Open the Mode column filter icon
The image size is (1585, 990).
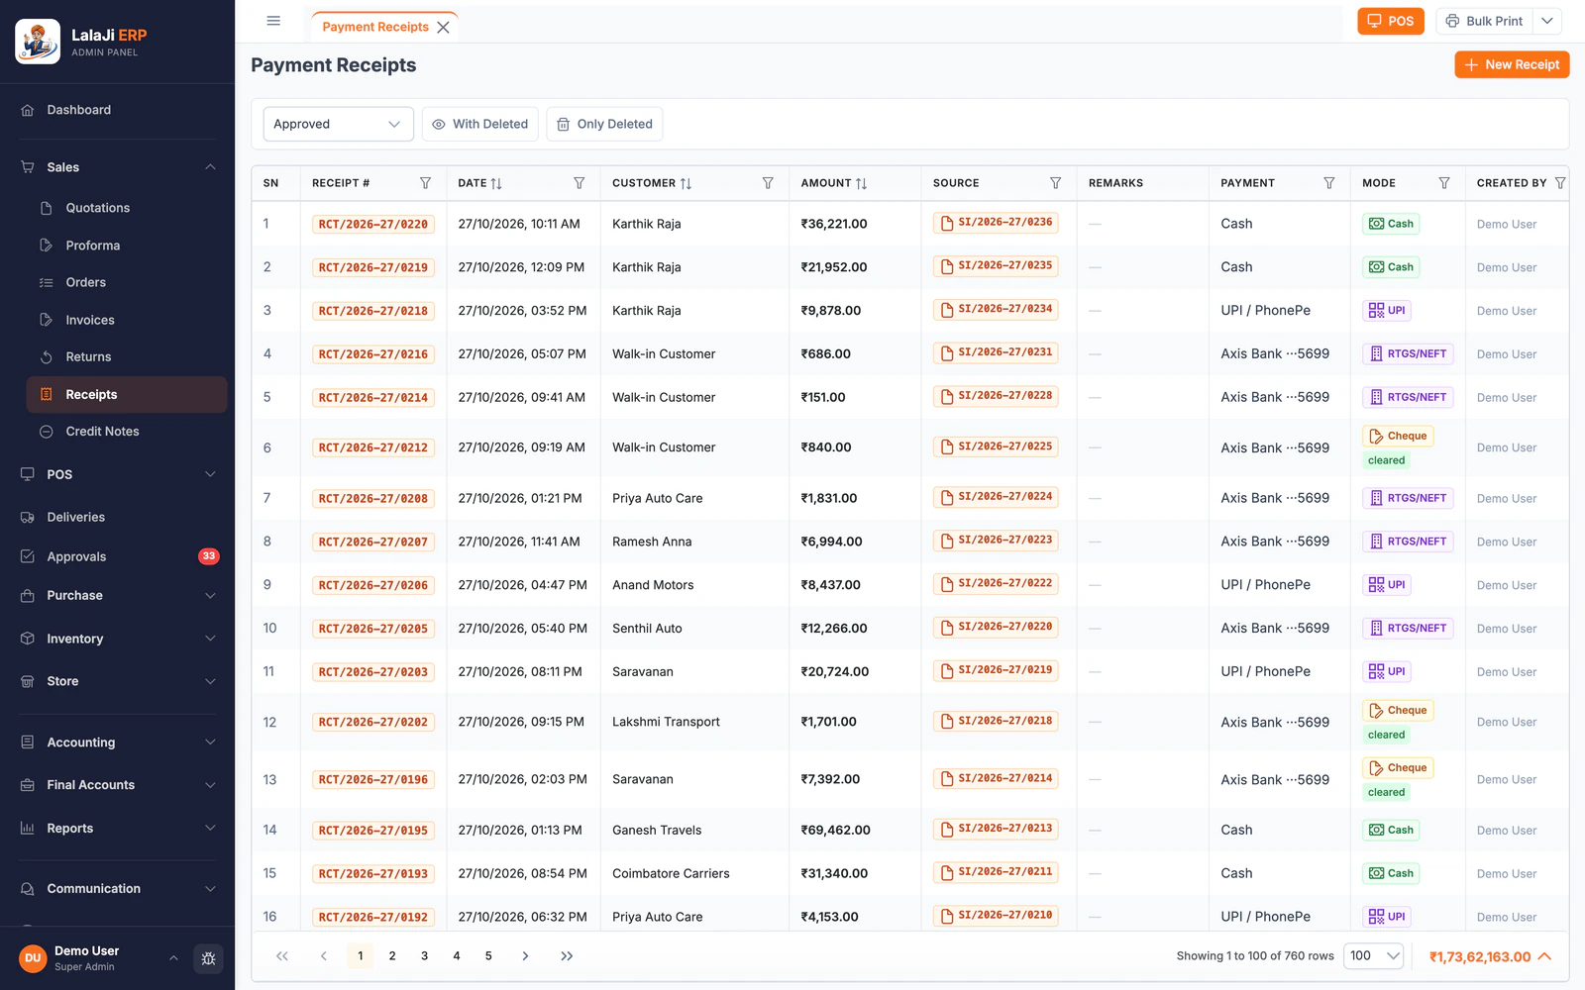click(1444, 183)
